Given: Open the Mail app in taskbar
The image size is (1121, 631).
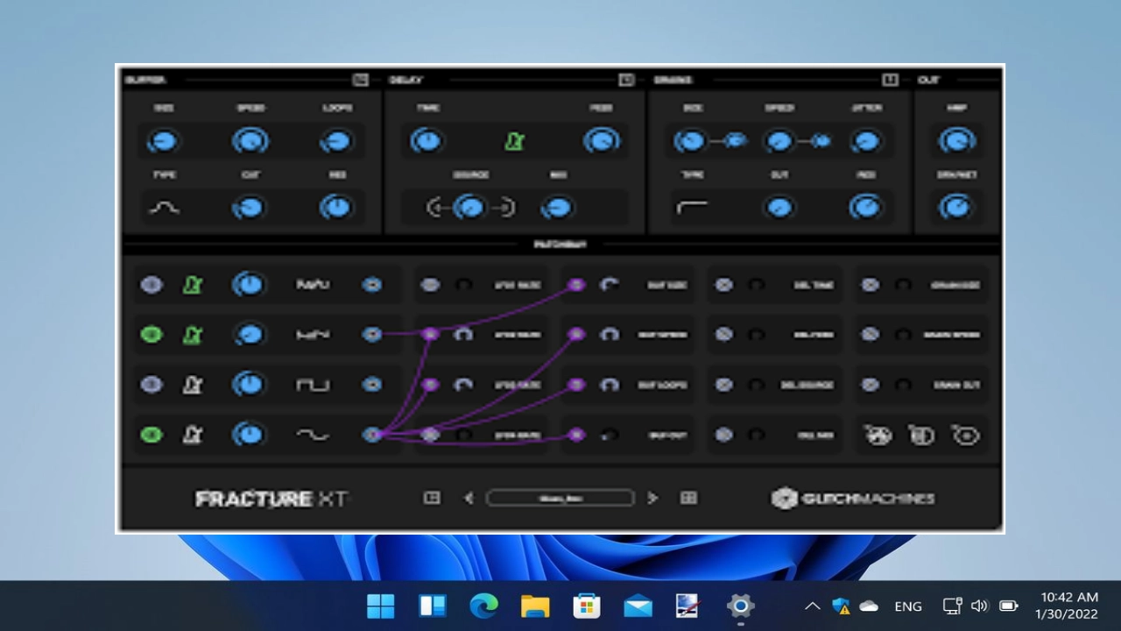Looking at the screenshot, I should 638,606.
